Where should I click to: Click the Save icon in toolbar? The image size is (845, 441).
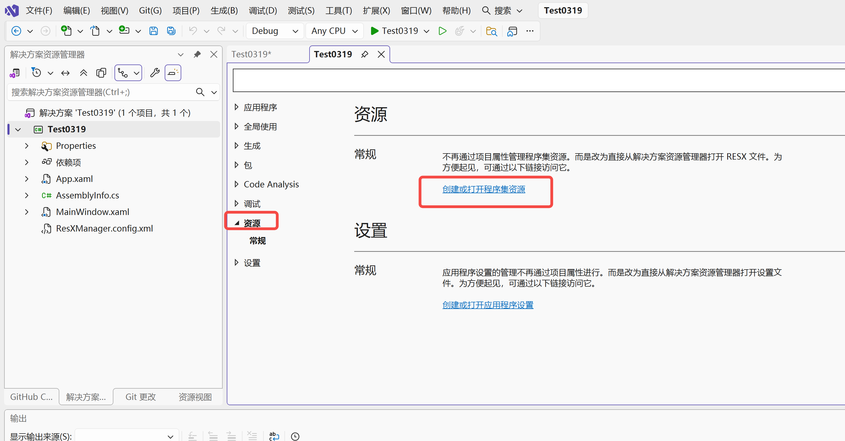click(153, 31)
